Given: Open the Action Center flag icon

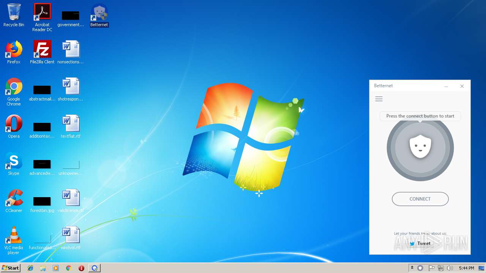Looking at the screenshot, I should click(432, 268).
